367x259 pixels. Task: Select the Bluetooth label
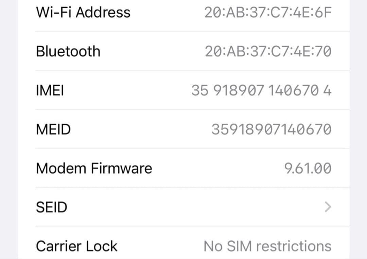[68, 51]
